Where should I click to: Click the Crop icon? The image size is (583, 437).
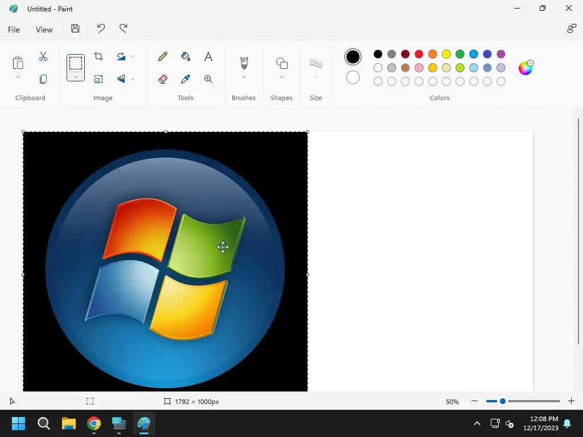[x=98, y=56]
